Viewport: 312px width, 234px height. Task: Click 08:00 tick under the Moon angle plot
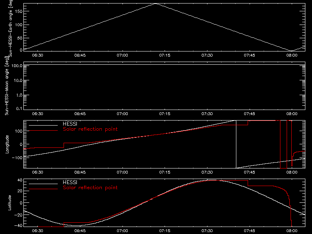(292, 113)
